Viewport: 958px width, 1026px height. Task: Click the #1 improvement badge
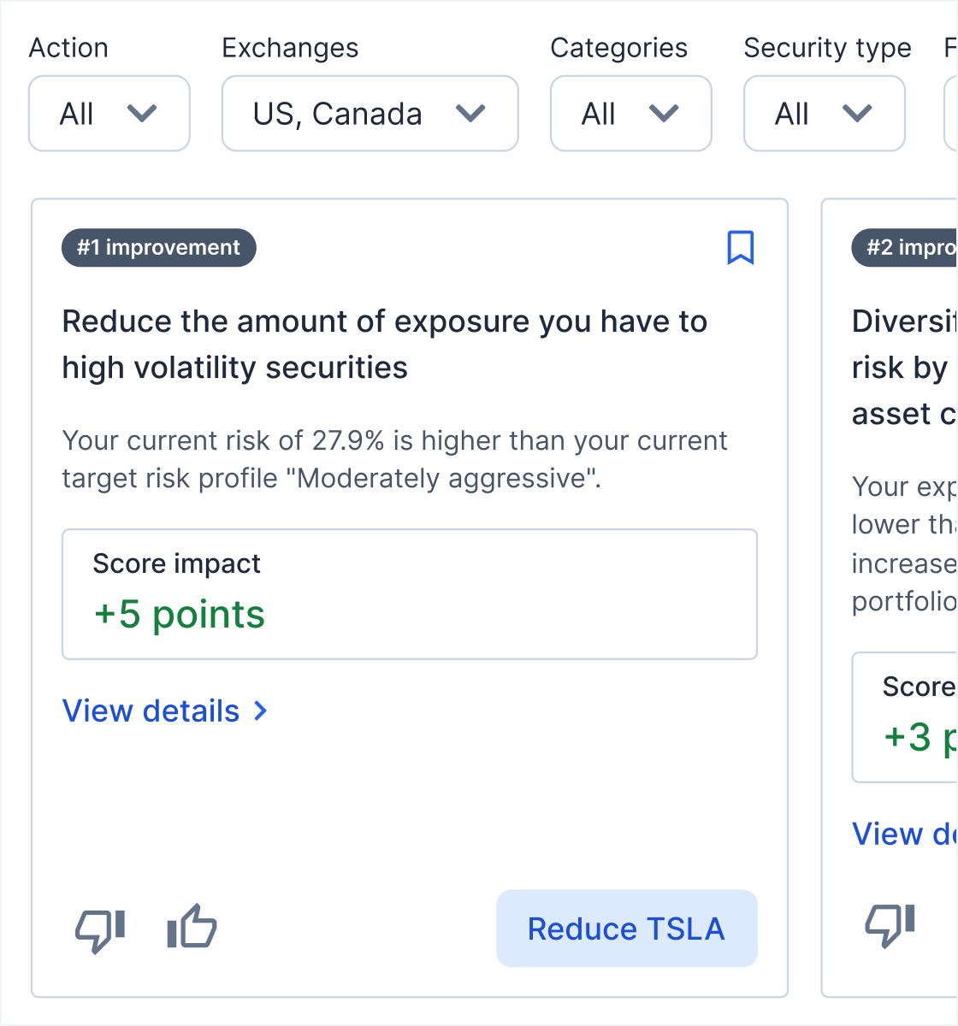159,248
